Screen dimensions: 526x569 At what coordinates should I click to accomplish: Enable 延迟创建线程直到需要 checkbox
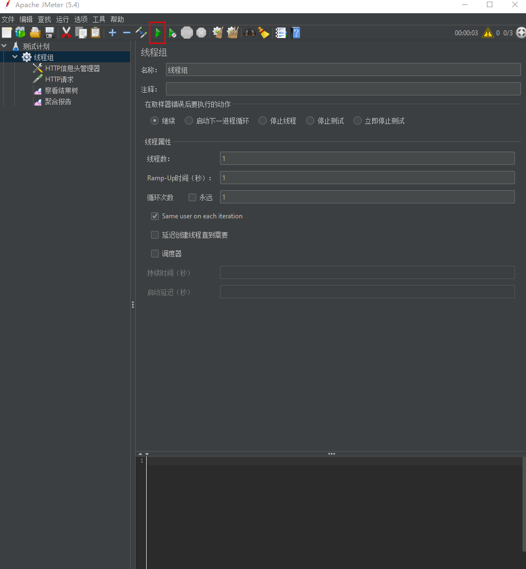click(155, 235)
